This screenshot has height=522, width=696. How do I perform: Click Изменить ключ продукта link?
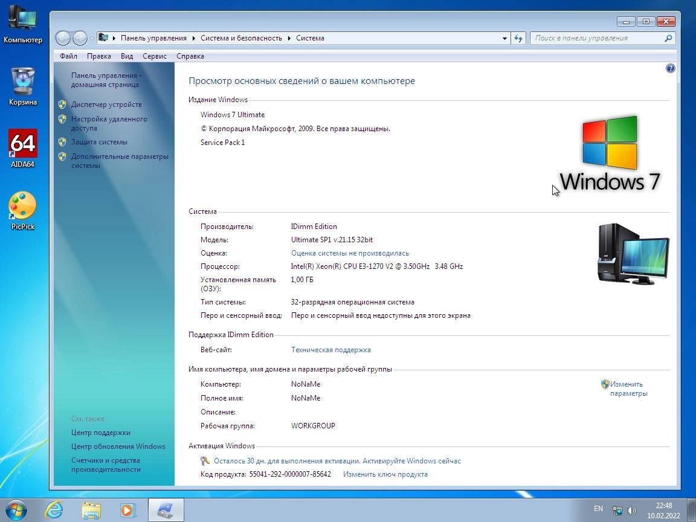(385, 474)
